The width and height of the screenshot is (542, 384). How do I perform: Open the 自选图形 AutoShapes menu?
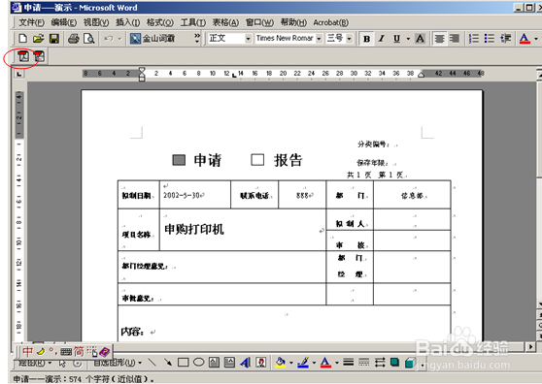point(118,363)
